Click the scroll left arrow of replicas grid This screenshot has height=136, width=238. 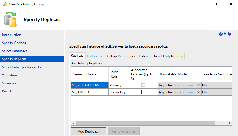point(73,123)
